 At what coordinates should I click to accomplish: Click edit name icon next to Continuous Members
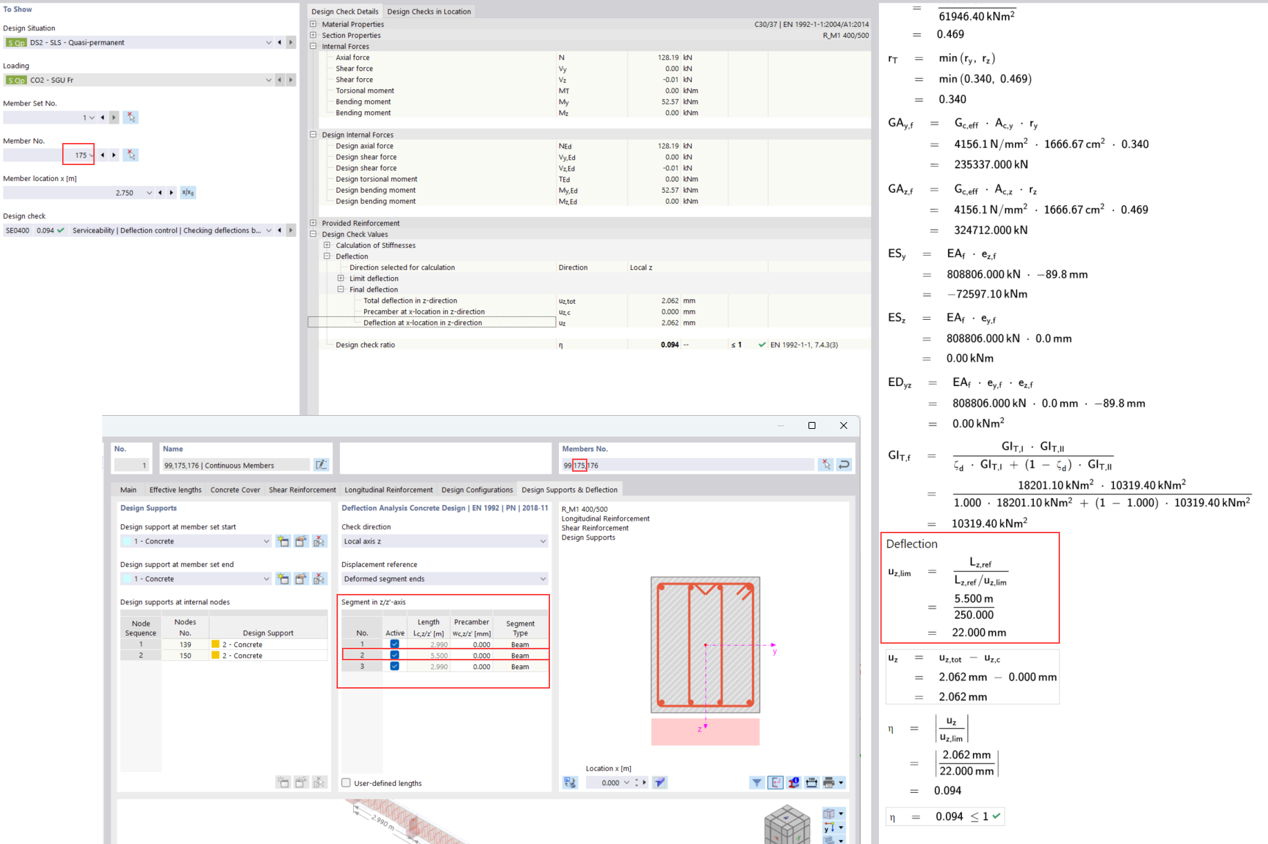321,465
